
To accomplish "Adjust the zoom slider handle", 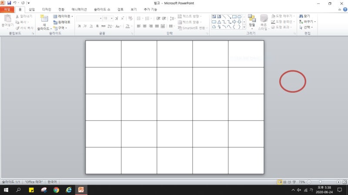I will point(320,182).
